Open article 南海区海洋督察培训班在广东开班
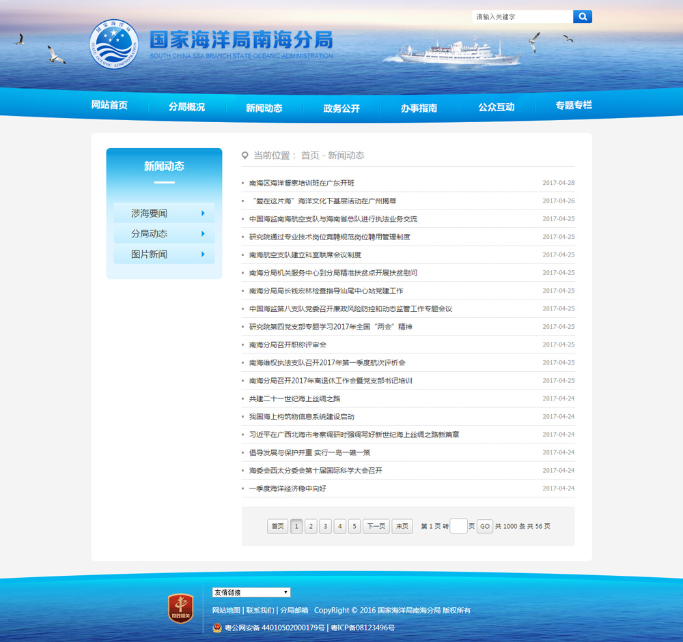 tap(301, 183)
